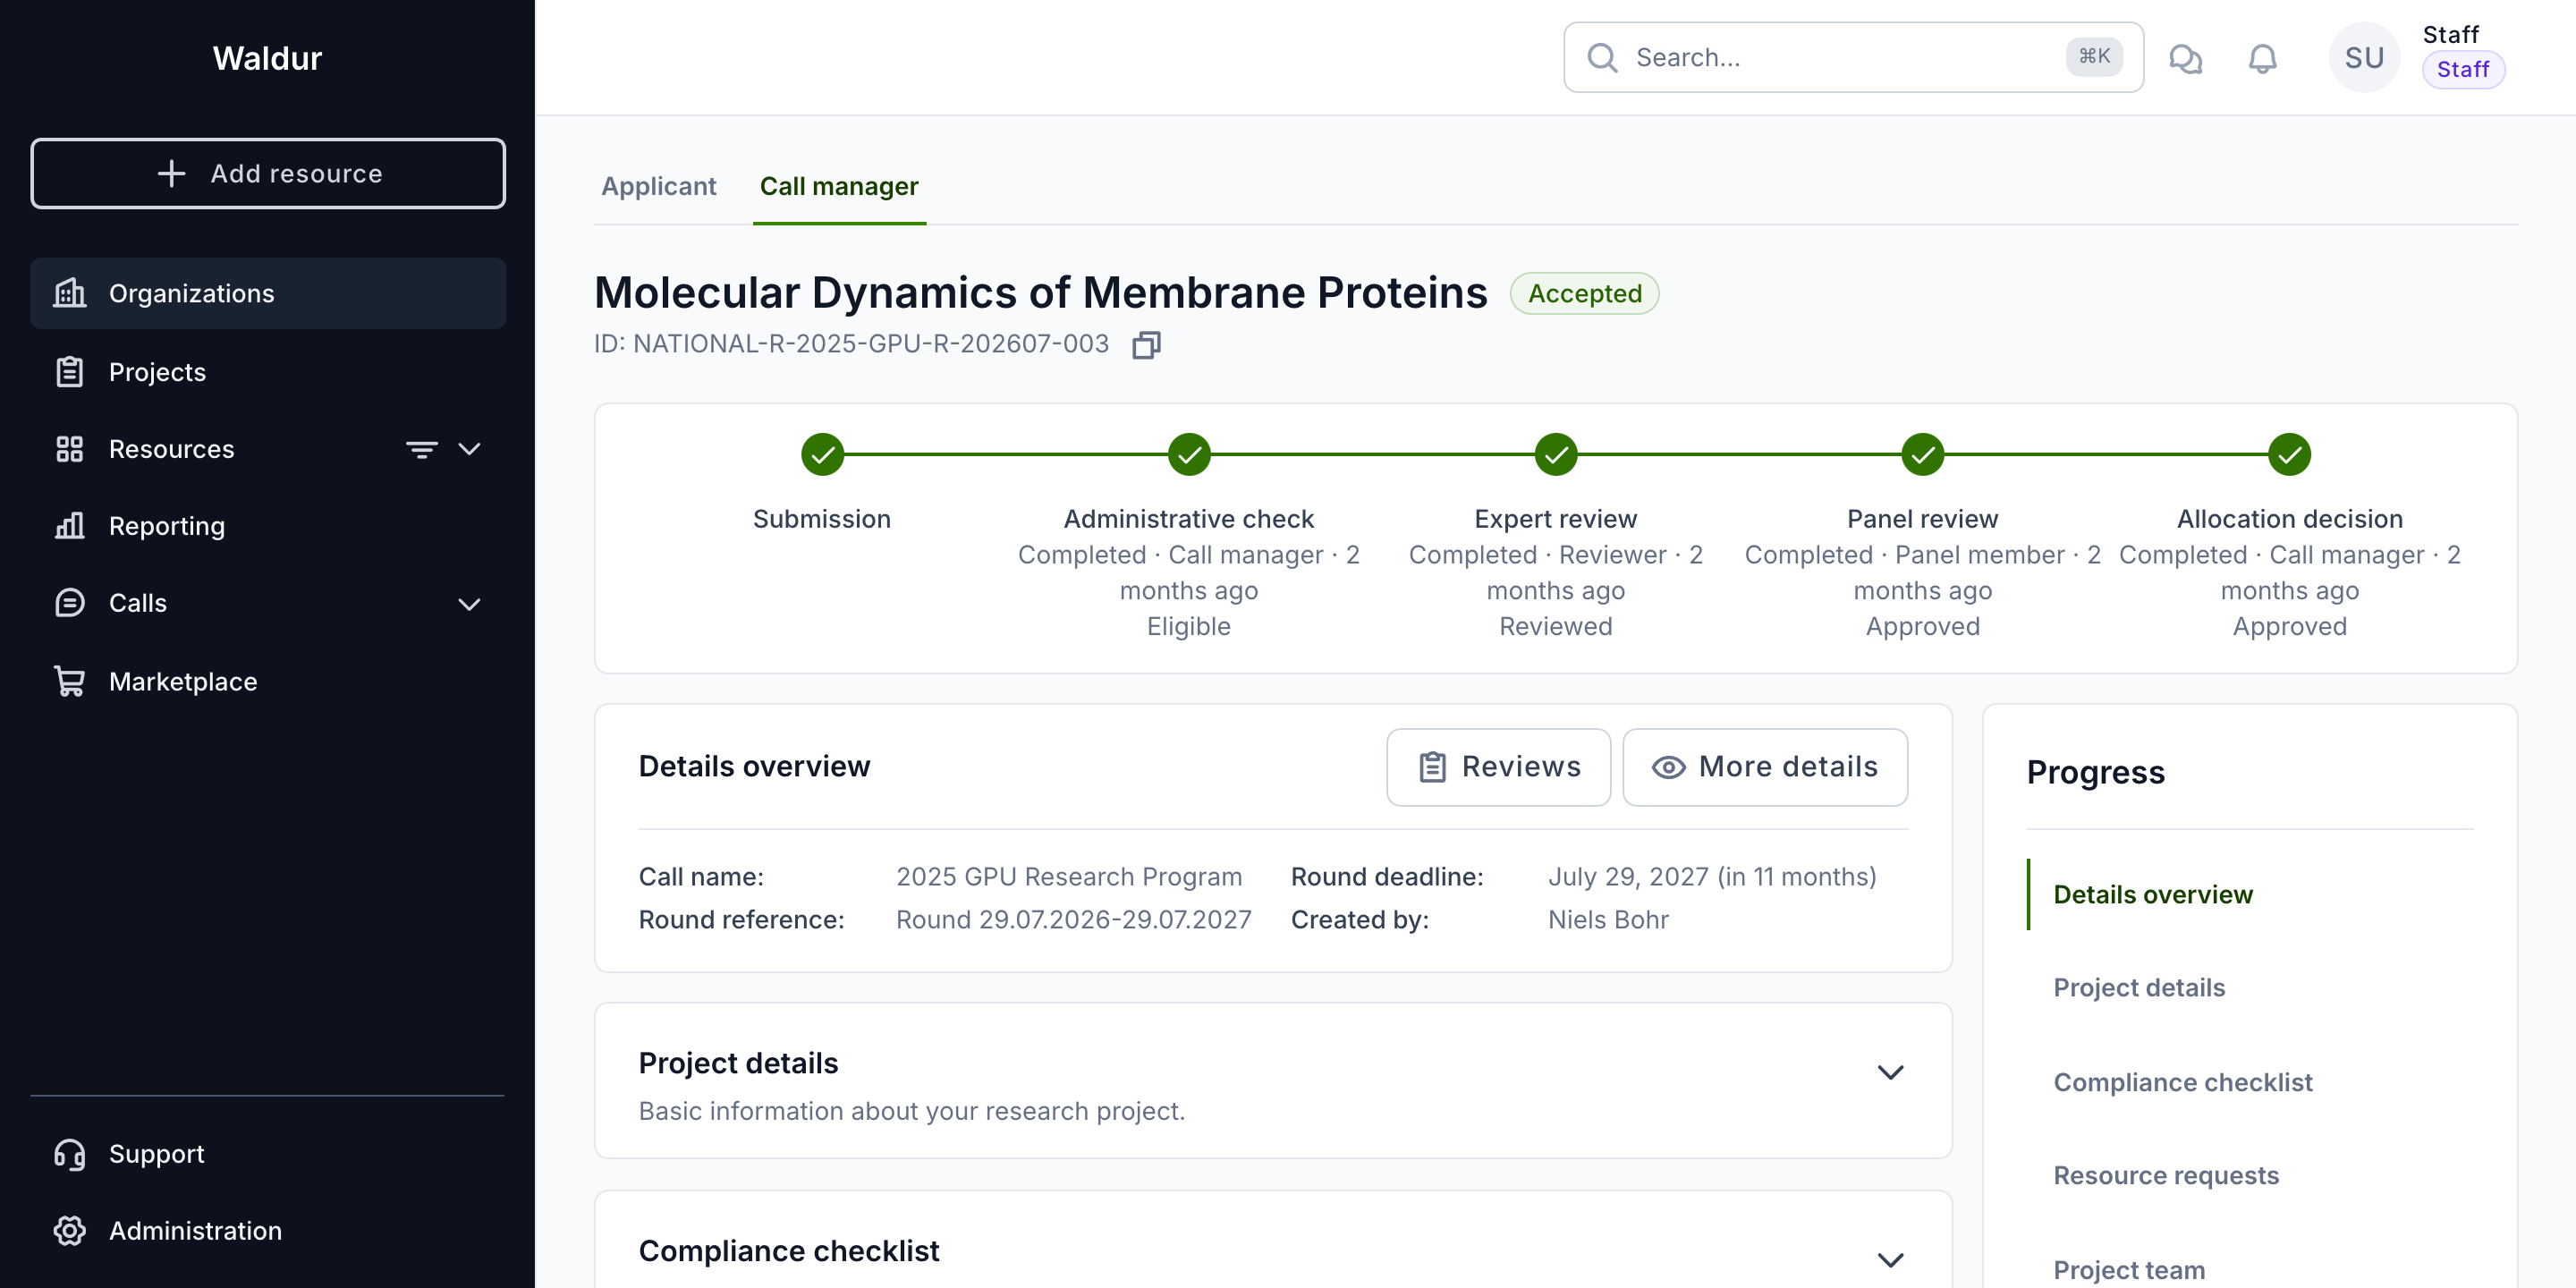
Task: Open the Resources filter icon
Action: (422, 449)
